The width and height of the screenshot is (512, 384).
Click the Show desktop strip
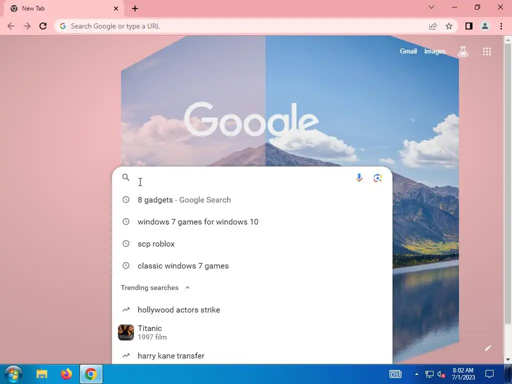508,374
